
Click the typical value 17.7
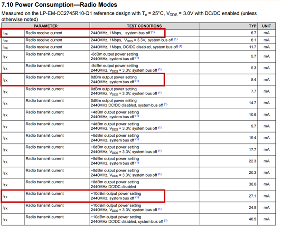click(x=253, y=150)
